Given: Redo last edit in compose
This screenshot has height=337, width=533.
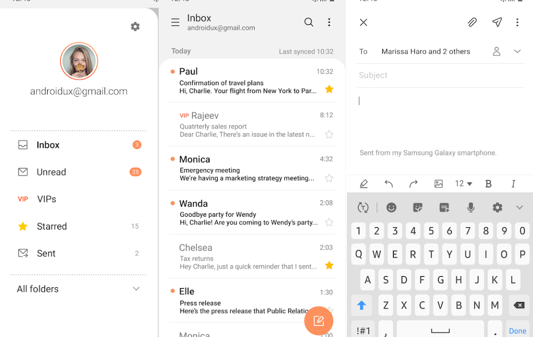Looking at the screenshot, I should coord(413,184).
